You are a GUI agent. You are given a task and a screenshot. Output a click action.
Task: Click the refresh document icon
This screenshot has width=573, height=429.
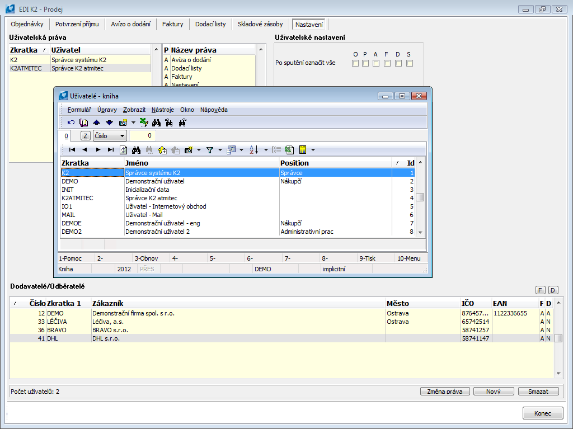tap(124, 150)
